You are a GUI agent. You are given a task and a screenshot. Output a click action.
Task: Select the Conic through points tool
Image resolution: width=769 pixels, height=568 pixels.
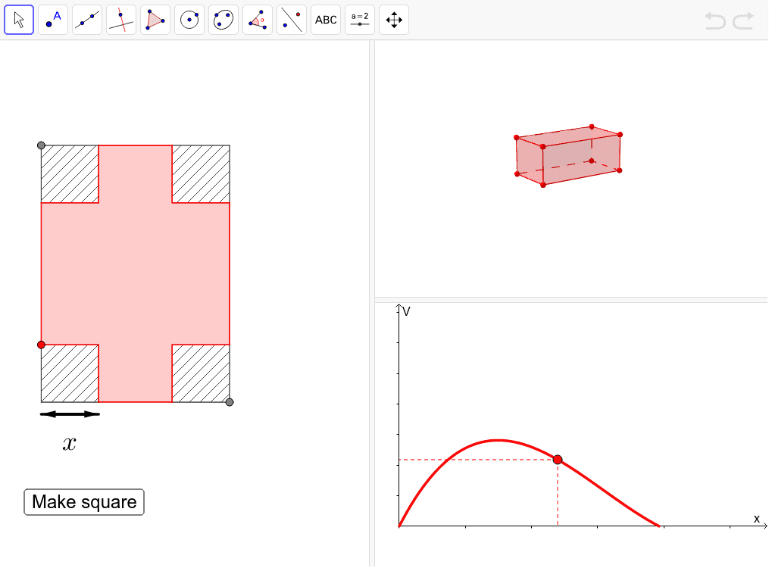pos(223,19)
